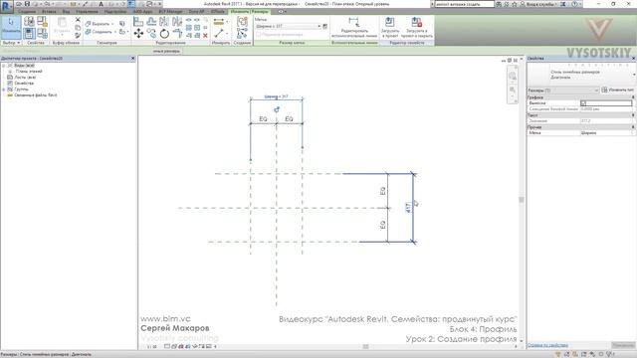Click the Align tool icon in Редактирование
This screenshot has height=358, width=637.
coord(138,22)
